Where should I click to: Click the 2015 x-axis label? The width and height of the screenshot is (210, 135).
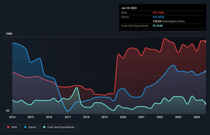tap(31, 117)
